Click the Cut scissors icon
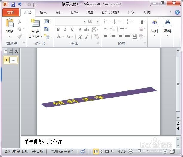This screenshot has width=183, height=157. point(19,21)
